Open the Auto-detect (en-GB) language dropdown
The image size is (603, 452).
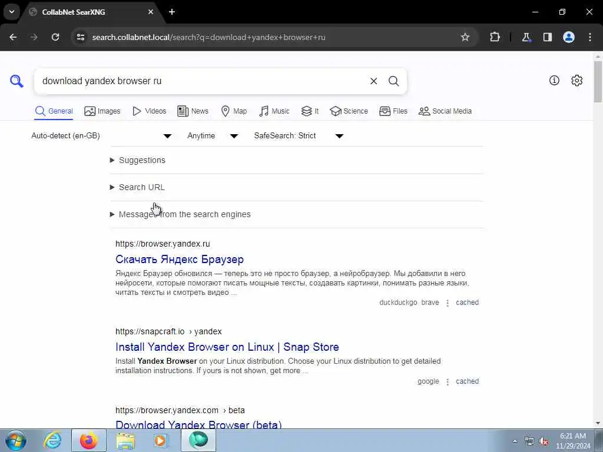coord(101,136)
